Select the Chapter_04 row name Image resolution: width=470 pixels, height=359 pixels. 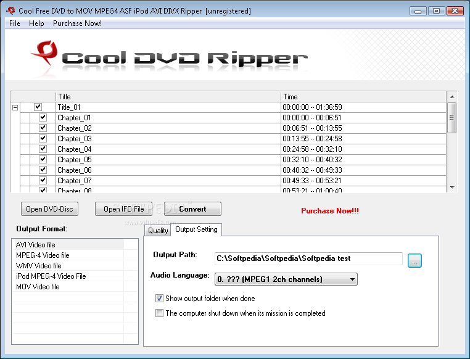tap(75, 149)
